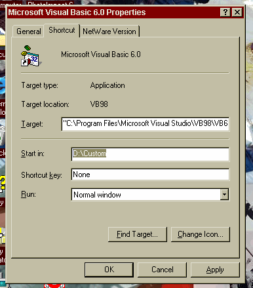Image resolution: width=253 pixels, height=288 pixels.
Task: Open the NetWare Version tab
Action: [109, 31]
